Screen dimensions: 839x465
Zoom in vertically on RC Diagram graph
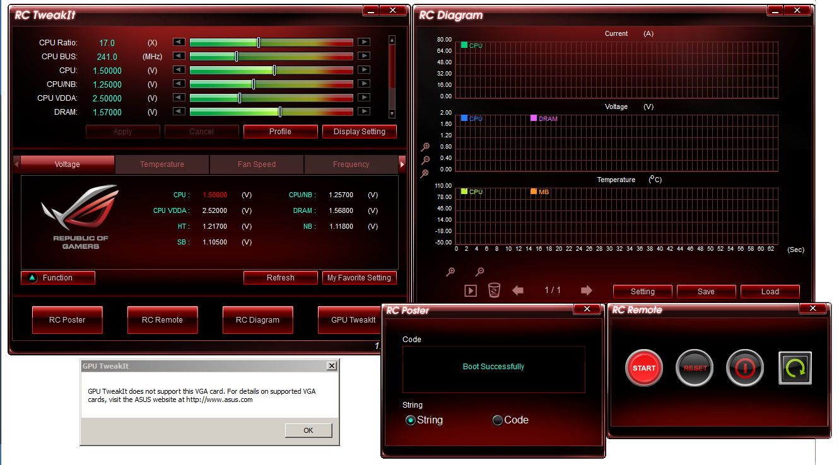tap(426, 147)
